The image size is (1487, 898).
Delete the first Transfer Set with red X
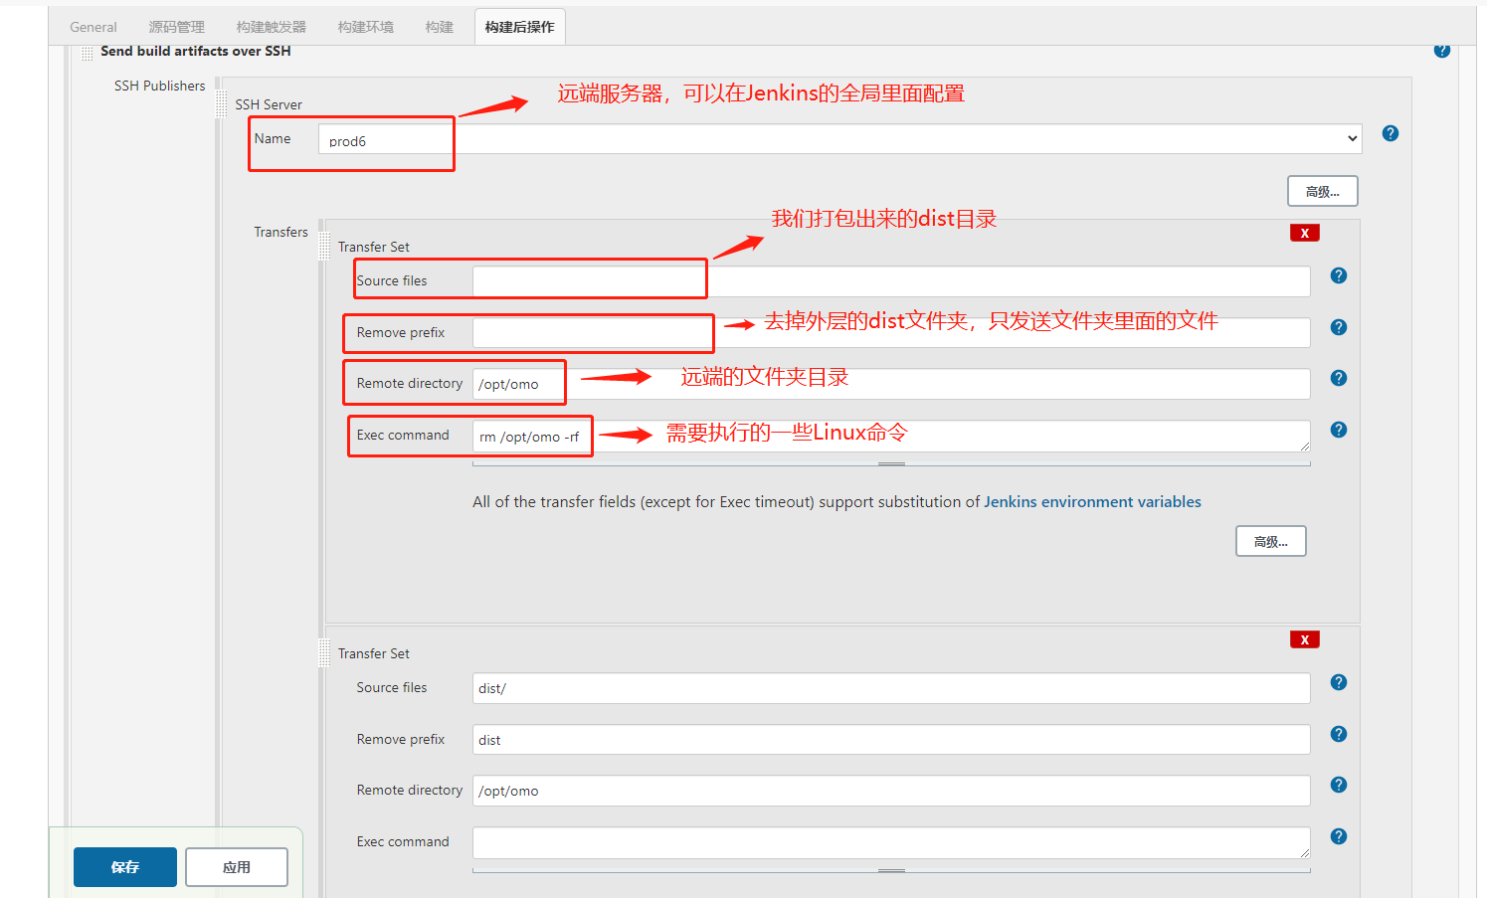coord(1304,233)
